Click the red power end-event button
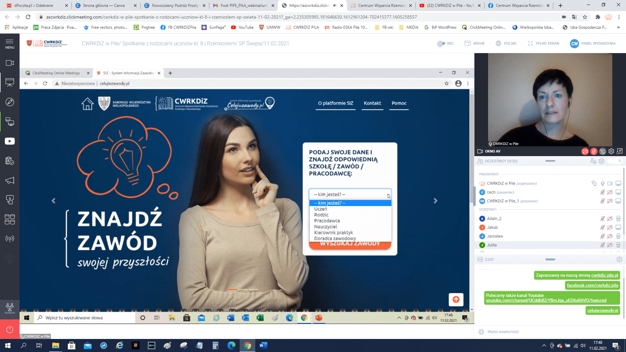Viewport: 626px width, 352px height. click(x=10, y=330)
